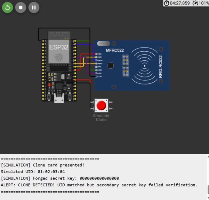Click the IRQ pin on MFRC522
This screenshot has width=209, height=200.
[x=96, y=67]
